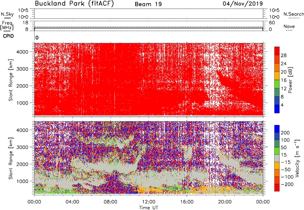Screen dimensions: 304x210
Task: Click the '00:00' tick at axis start
Action: (34, 202)
